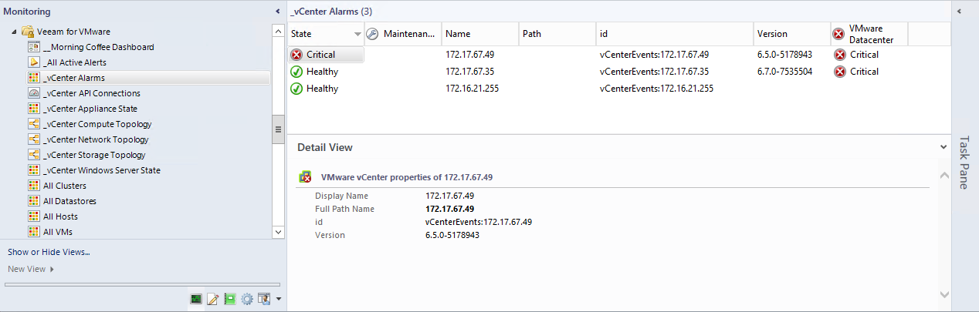Open the Reporting workspace notebook icon
This screenshot has width=979, height=312.
pos(229,299)
